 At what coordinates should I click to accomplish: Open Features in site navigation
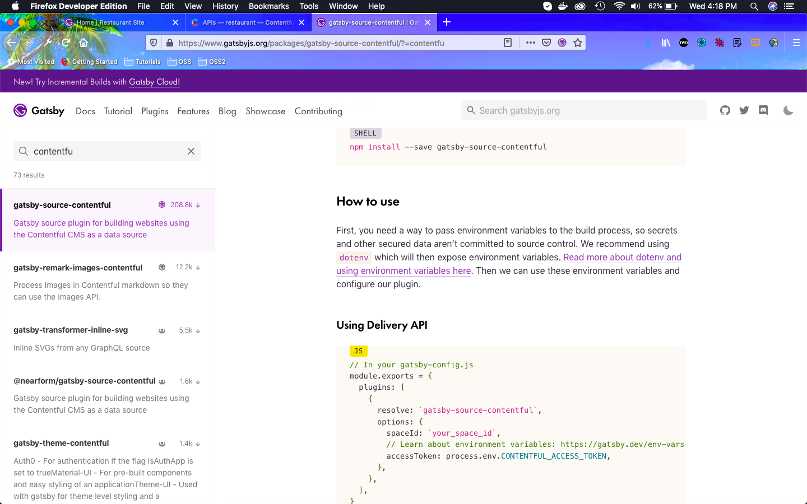[193, 111]
